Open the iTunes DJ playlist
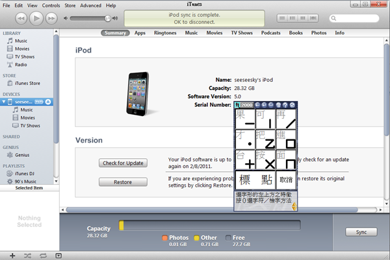 25,174
